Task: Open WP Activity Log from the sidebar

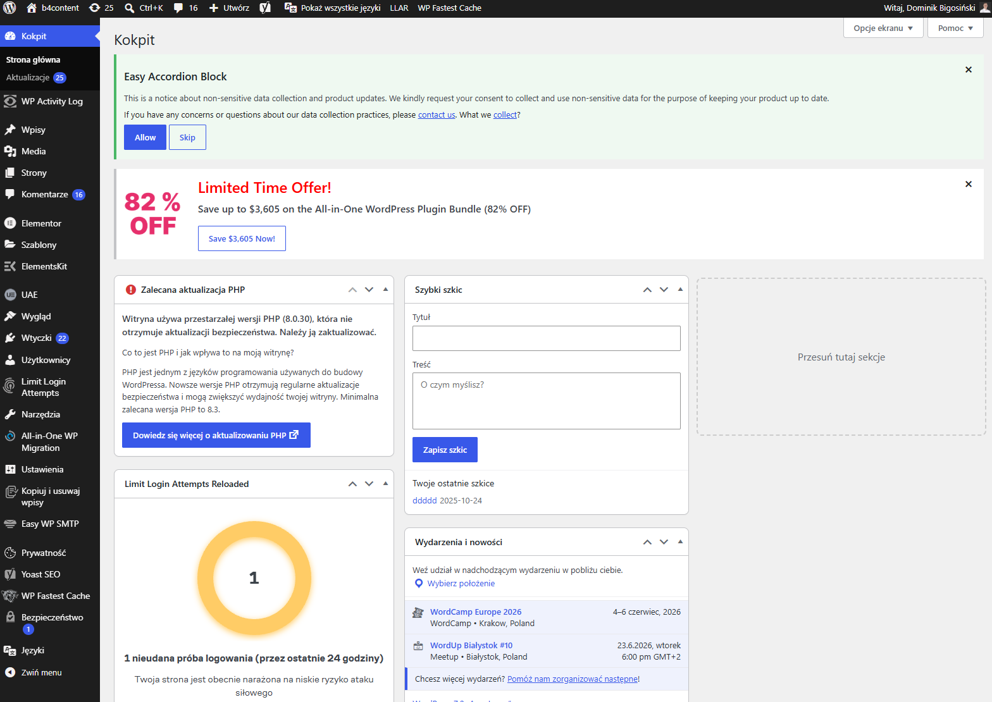Action: 50,101
